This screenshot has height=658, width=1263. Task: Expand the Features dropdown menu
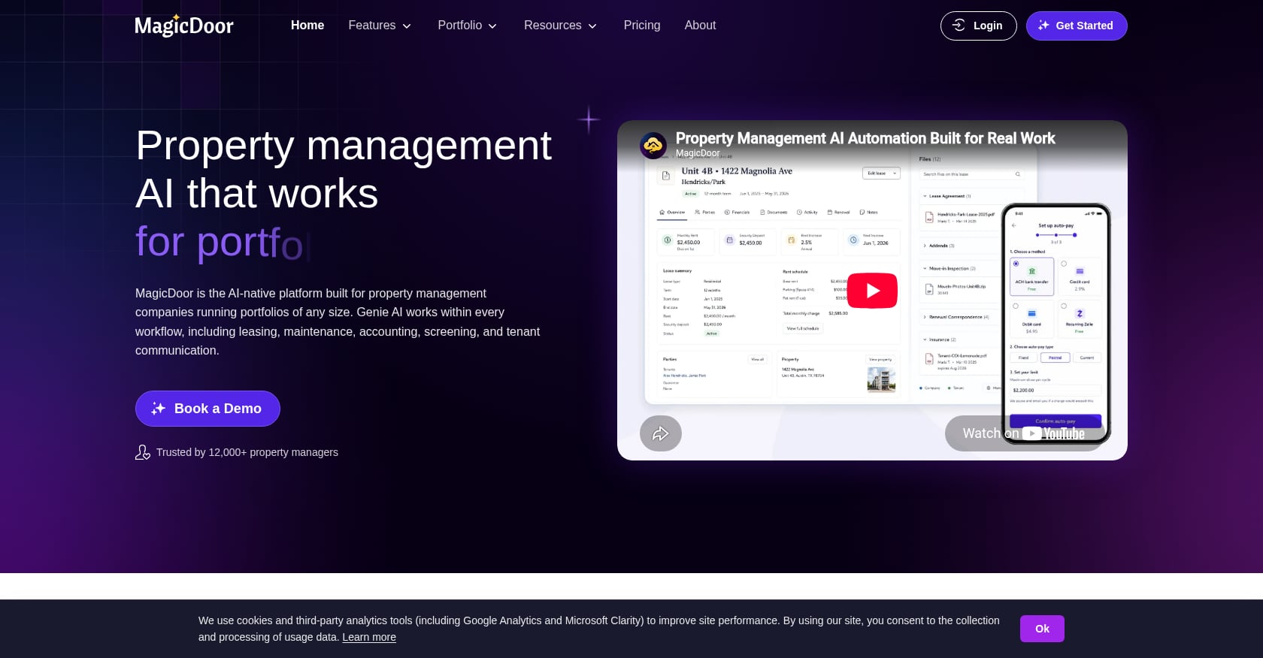click(x=380, y=26)
